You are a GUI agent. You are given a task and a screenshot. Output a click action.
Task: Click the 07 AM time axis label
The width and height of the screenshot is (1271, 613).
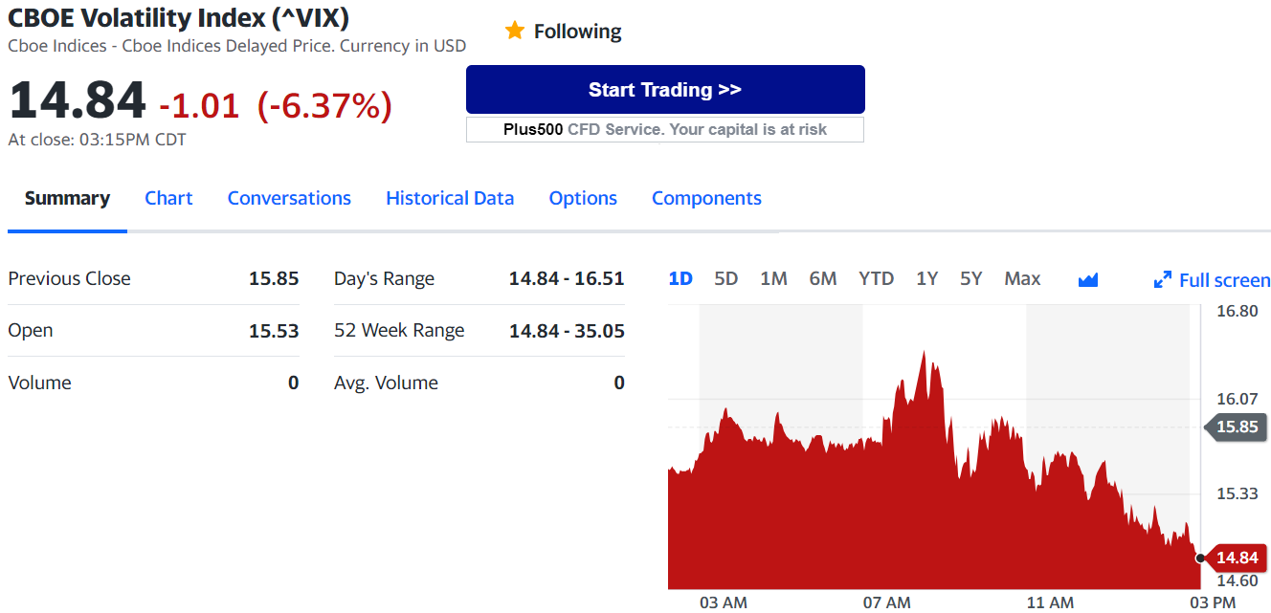[886, 602]
